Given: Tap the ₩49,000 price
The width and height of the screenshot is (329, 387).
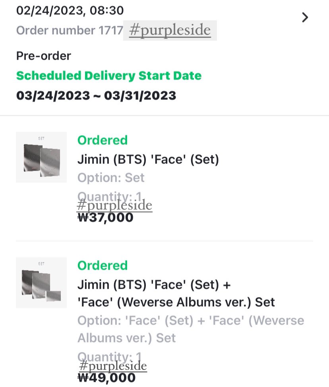Looking at the screenshot, I should point(106,378).
